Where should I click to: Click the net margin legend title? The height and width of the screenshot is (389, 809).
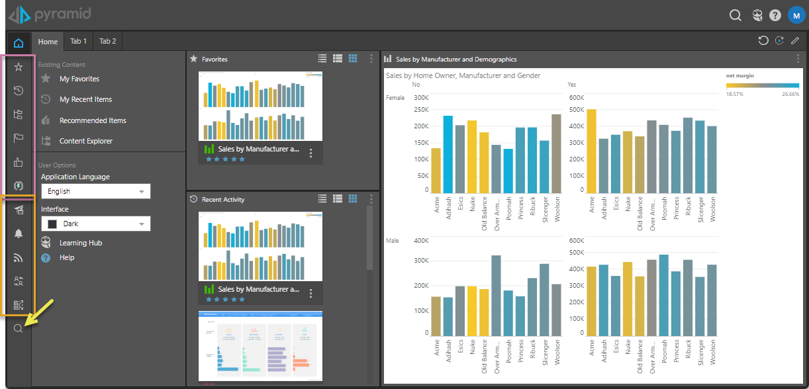pyautogui.click(x=740, y=75)
